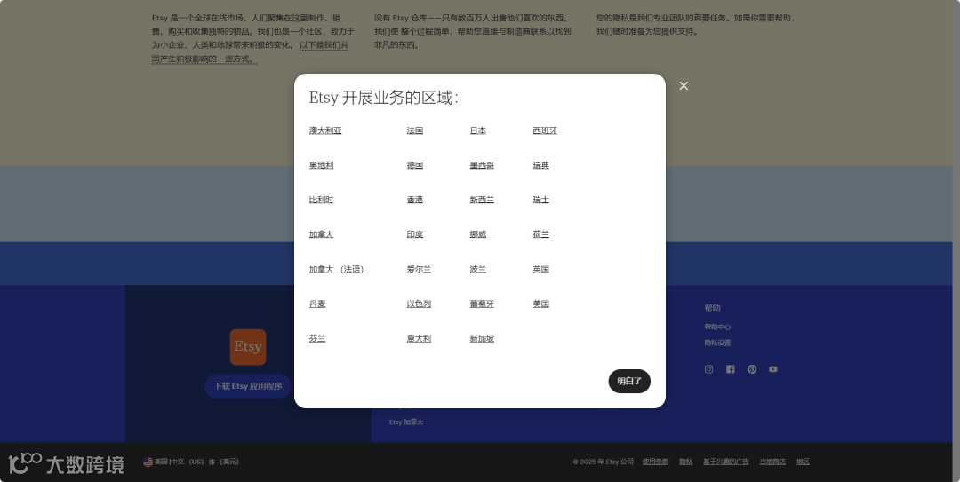The height and width of the screenshot is (482, 960).
Task: Choose 新西兰 region link
Action: pyautogui.click(x=482, y=200)
